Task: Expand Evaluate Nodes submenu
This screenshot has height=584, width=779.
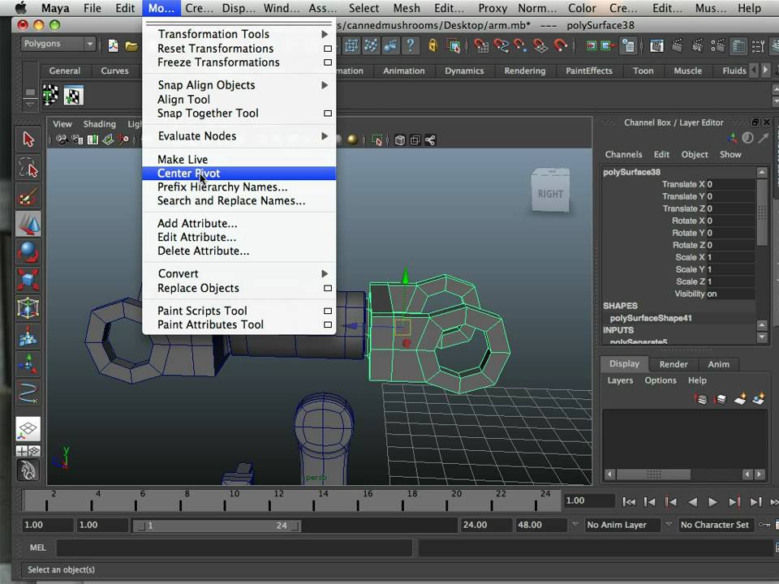Action: [325, 136]
